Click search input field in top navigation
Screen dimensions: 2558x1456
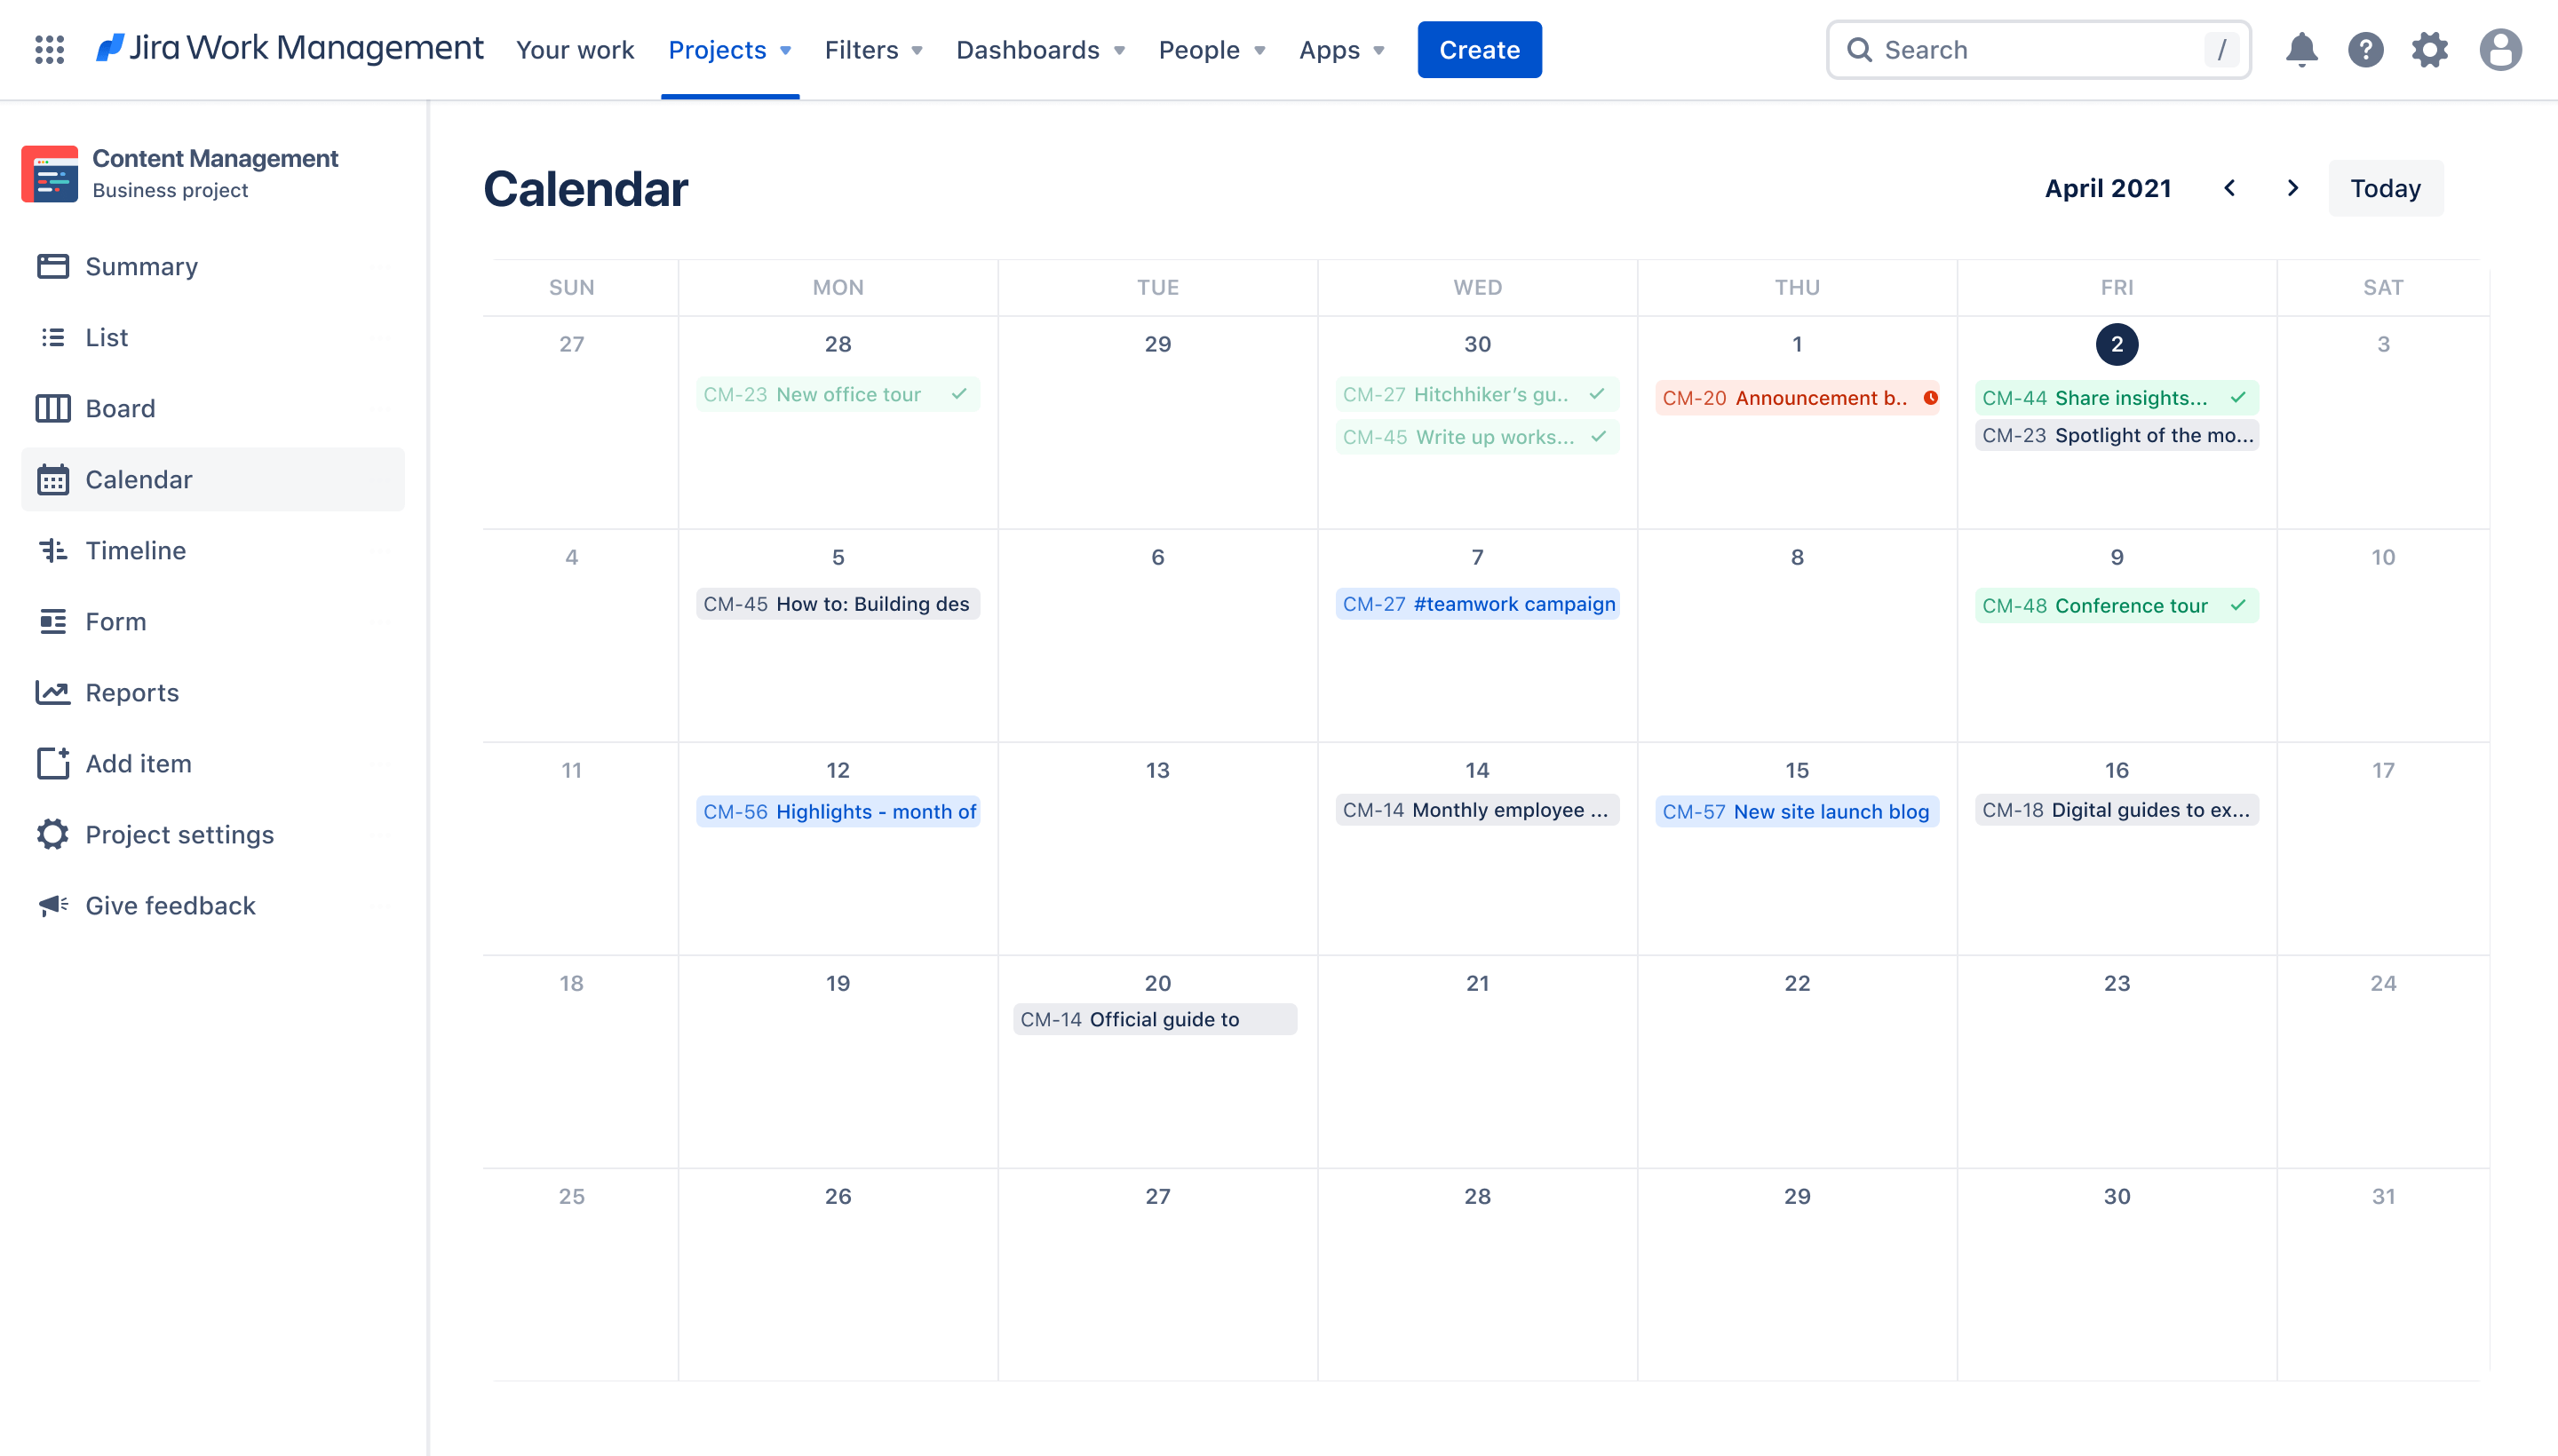2041,47
